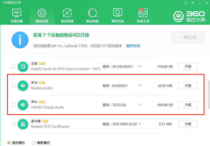Go to the 驱动搜索 tab
This screenshot has width=210, height=146.
(x=92, y=16)
